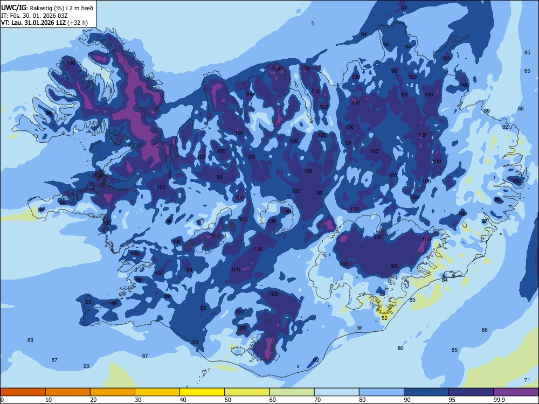The image size is (539, 404).
Task: Select the dark navy 95–99.9 legend swatch
Action: click(x=471, y=392)
